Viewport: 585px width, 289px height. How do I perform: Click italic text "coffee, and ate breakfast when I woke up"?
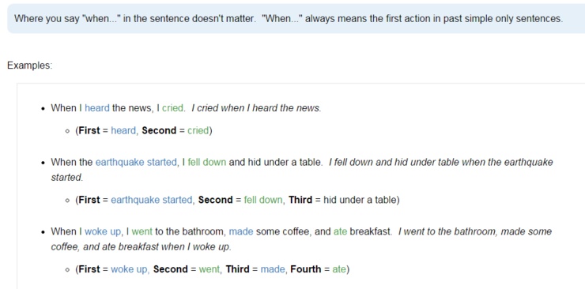point(141,247)
